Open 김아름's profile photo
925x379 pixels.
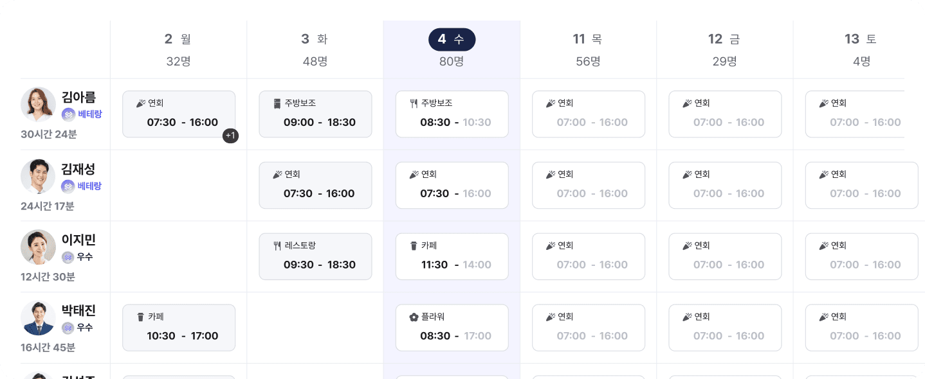coord(38,105)
